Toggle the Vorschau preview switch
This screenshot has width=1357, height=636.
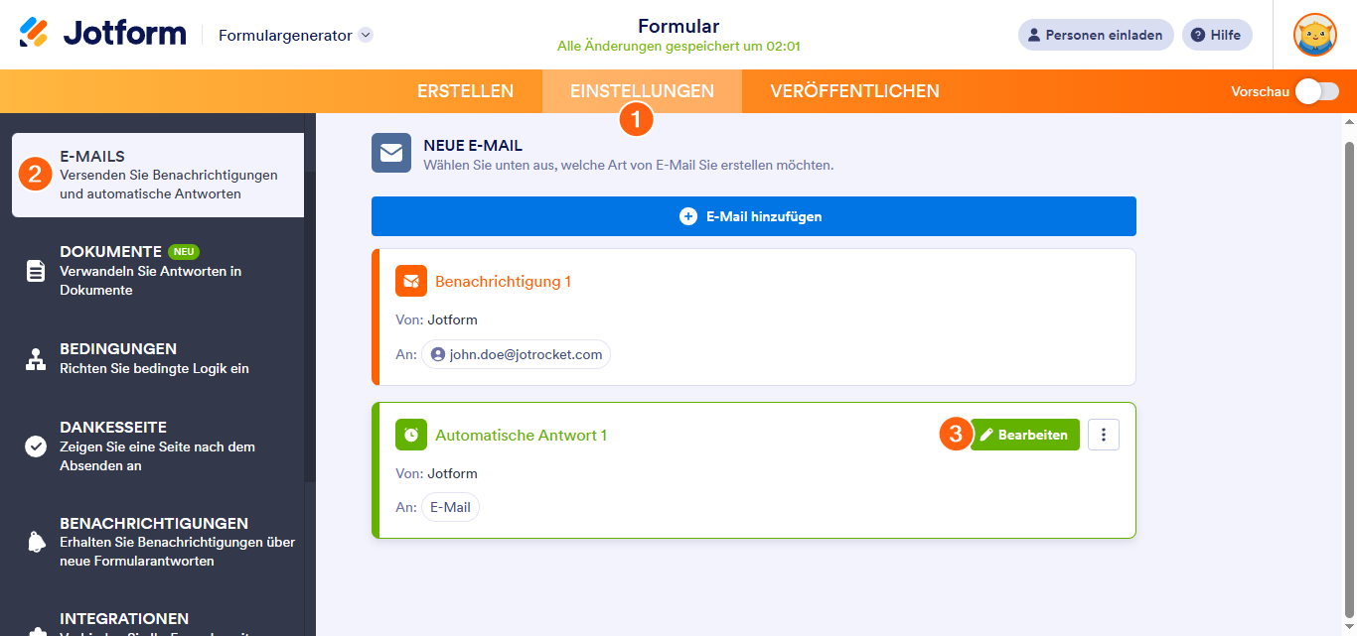[x=1316, y=91]
